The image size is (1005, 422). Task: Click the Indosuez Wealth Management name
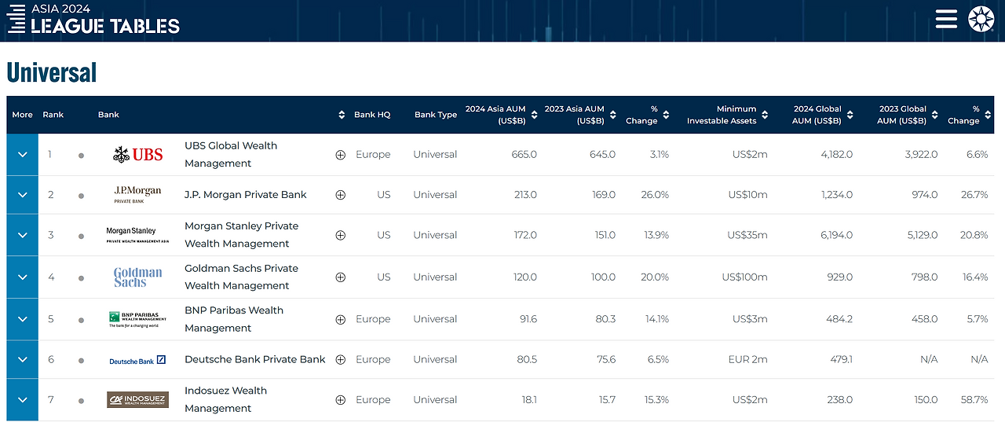point(226,400)
